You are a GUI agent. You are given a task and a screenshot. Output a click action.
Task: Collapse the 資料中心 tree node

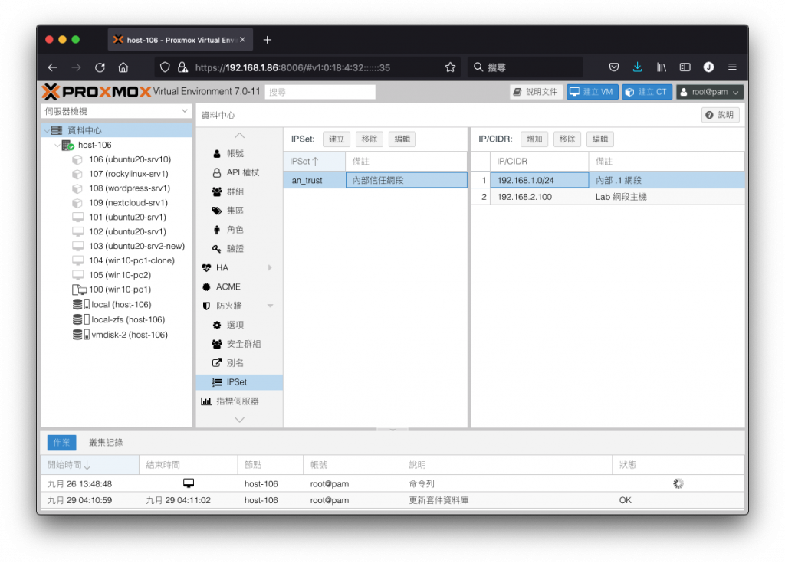pyautogui.click(x=47, y=131)
